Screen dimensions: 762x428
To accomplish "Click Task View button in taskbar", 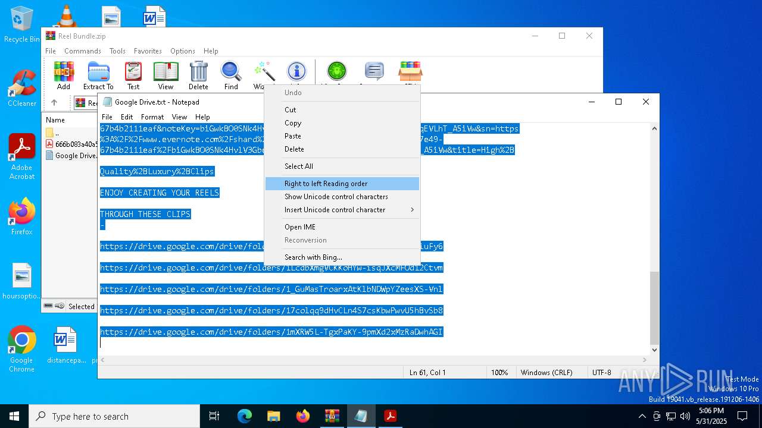I will pyautogui.click(x=215, y=416).
